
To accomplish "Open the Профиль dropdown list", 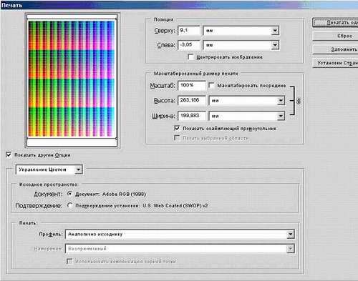I will coord(180,235).
